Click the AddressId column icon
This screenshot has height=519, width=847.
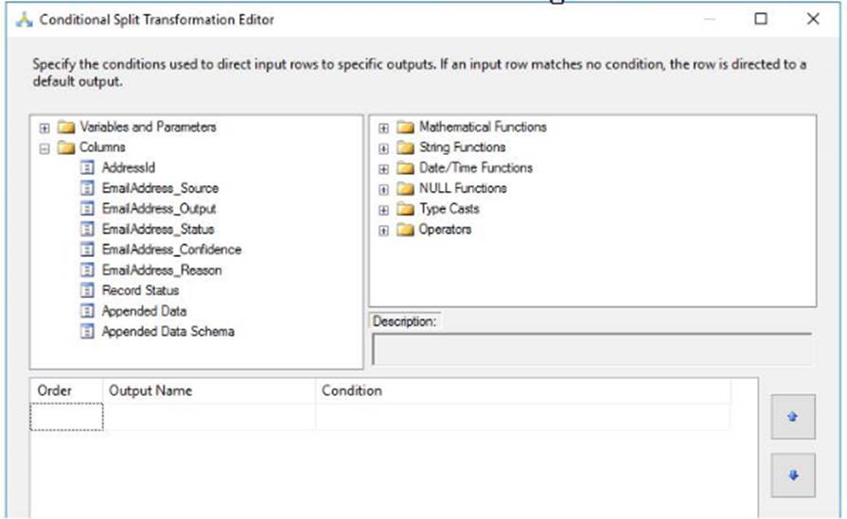[88, 167]
